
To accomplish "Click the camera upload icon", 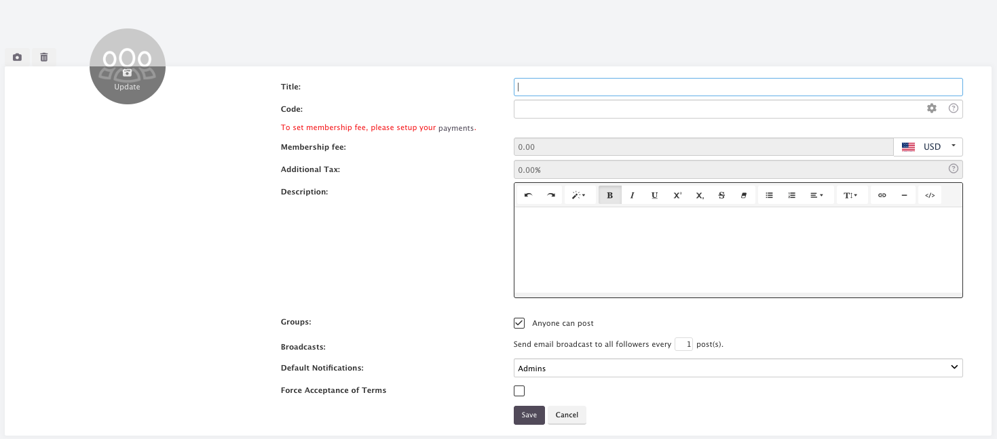I will pyautogui.click(x=17, y=58).
